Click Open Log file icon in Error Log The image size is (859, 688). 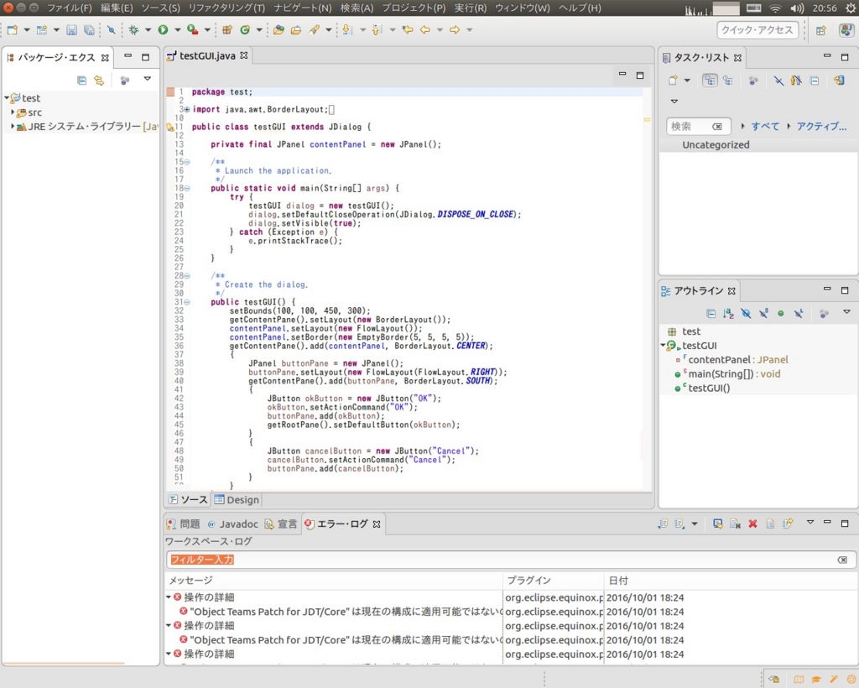[770, 524]
